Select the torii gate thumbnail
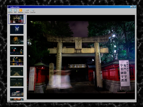The width and height of the screenshot is (143, 107). 17,19
